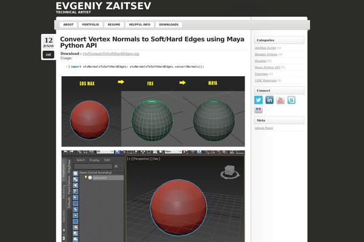Visit the YouTube channel icon
Viewport: 364px width, 242px height.
click(x=280, y=100)
